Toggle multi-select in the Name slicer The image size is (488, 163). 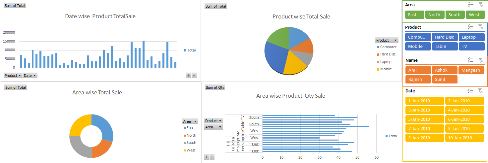470,60
